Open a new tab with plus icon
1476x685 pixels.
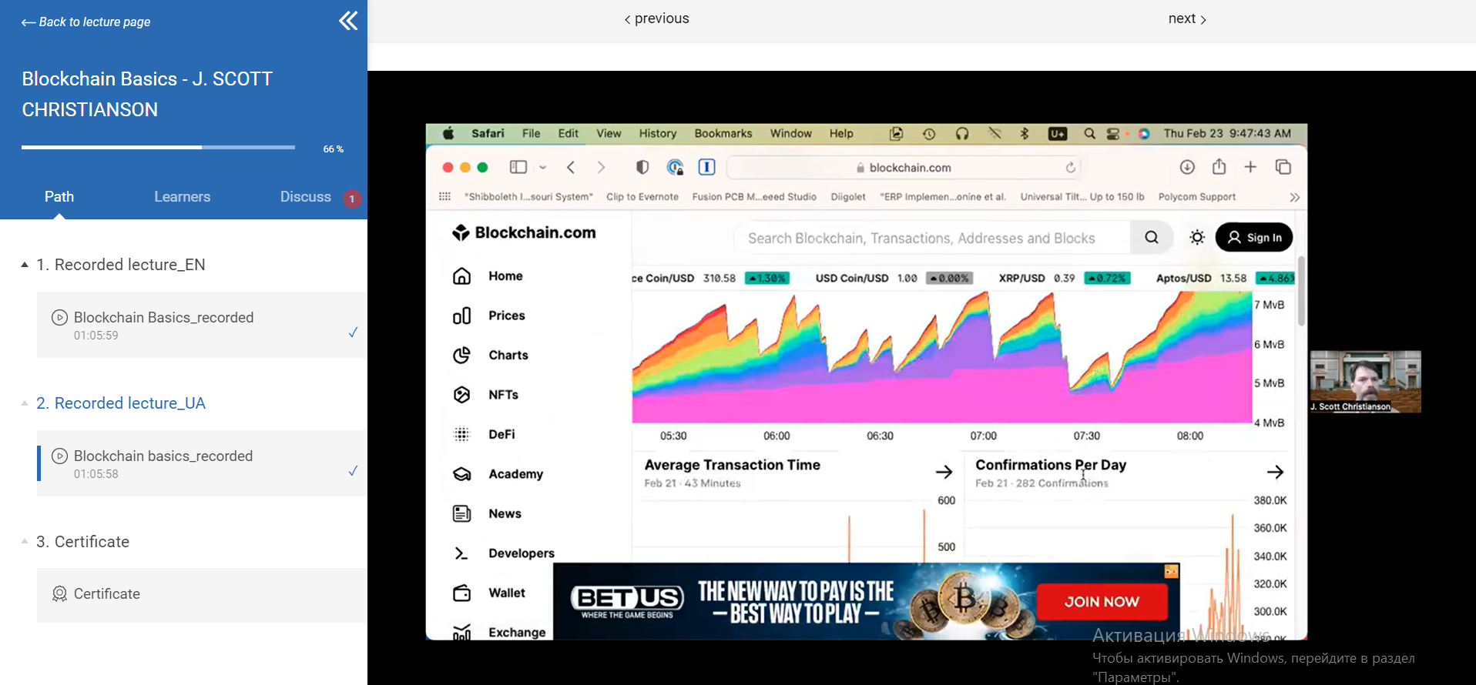point(1250,167)
